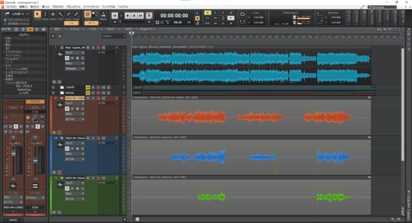The height and width of the screenshot is (223, 412).
Task: Click the horizontal zoom in magnifier
Action: coord(399,219)
